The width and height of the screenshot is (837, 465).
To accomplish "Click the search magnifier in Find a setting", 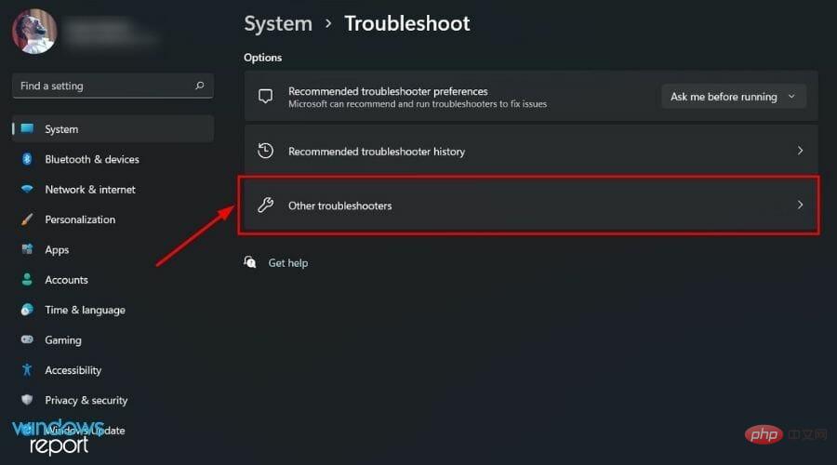I will tap(200, 86).
